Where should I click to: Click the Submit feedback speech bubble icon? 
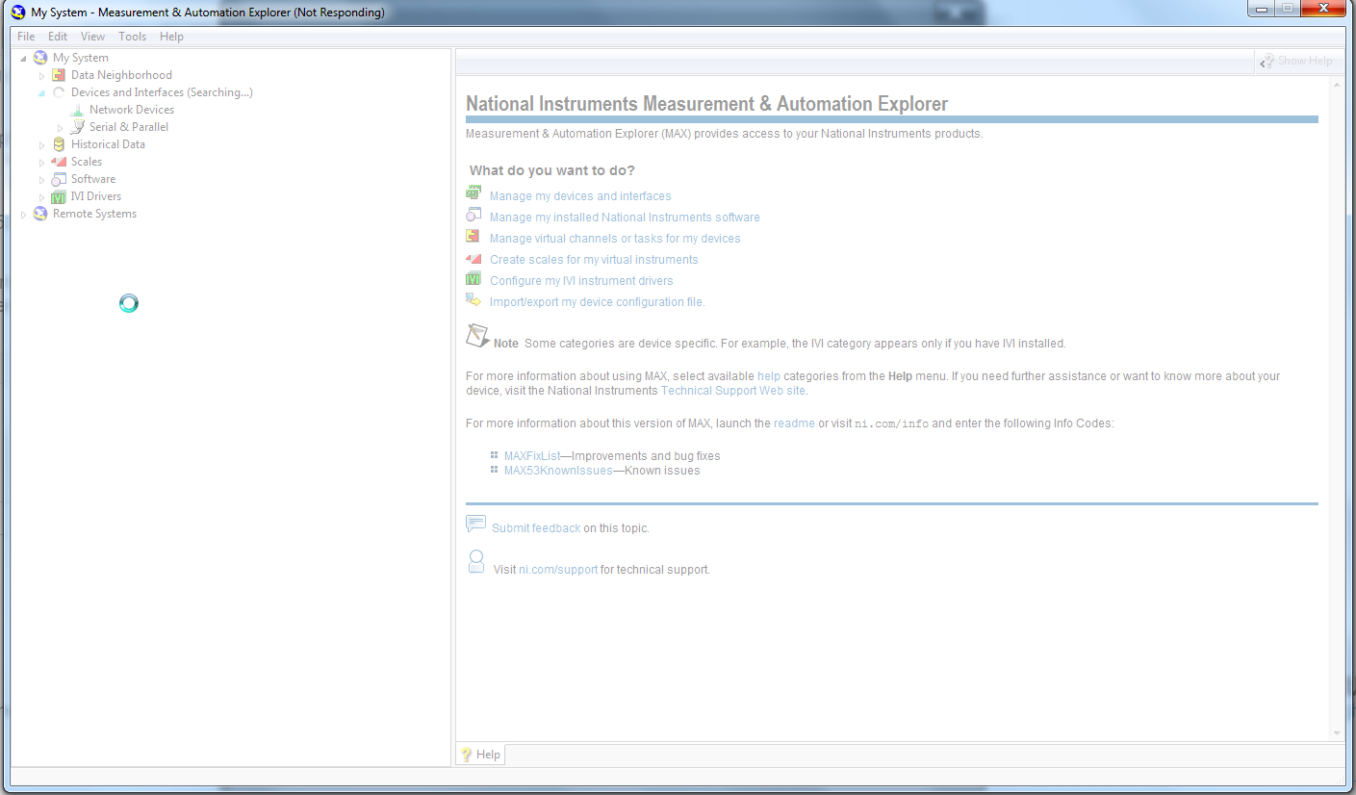click(475, 524)
